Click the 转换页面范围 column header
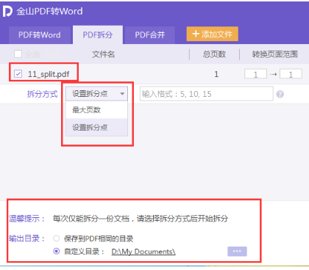The height and width of the screenshot is (270, 309). 275,54
